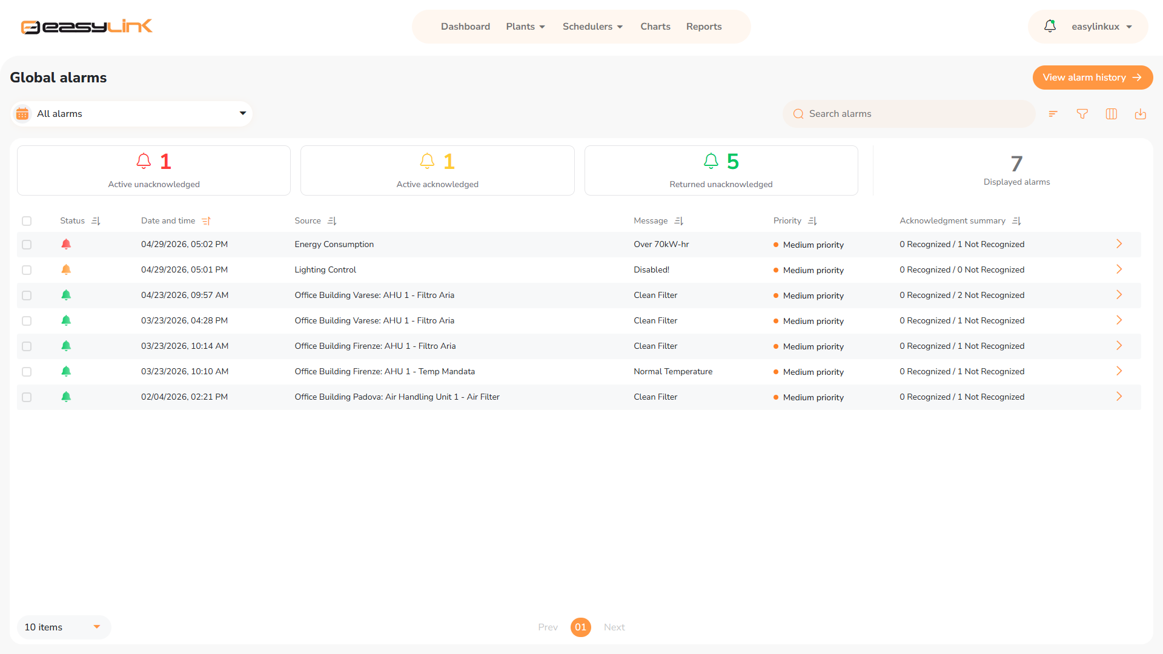Screen dimensions: 1163x654
Task: Select all alarms with header checkbox
Action: (27, 221)
